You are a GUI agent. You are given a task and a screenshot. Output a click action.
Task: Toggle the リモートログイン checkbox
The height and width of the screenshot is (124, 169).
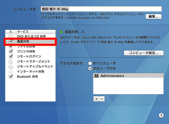11,56
